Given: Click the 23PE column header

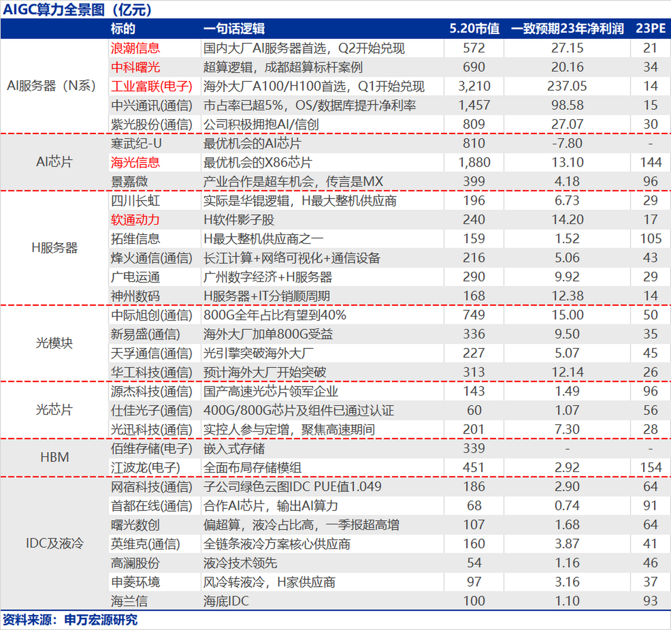Looking at the screenshot, I should [x=651, y=29].
